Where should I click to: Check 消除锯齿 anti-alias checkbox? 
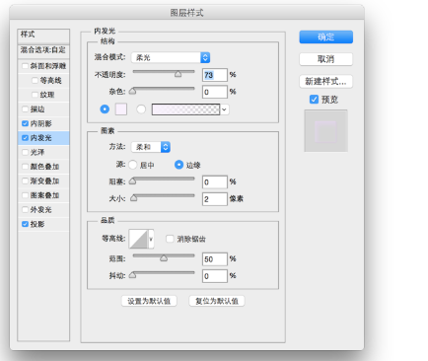pos(170,239)
